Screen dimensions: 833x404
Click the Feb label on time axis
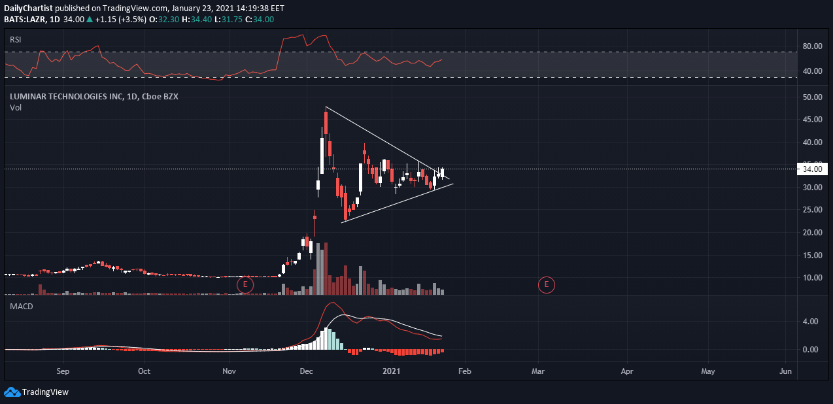pyautogui.click(x=464, y=371)
